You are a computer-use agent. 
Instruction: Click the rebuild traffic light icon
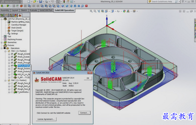point(64,2)
